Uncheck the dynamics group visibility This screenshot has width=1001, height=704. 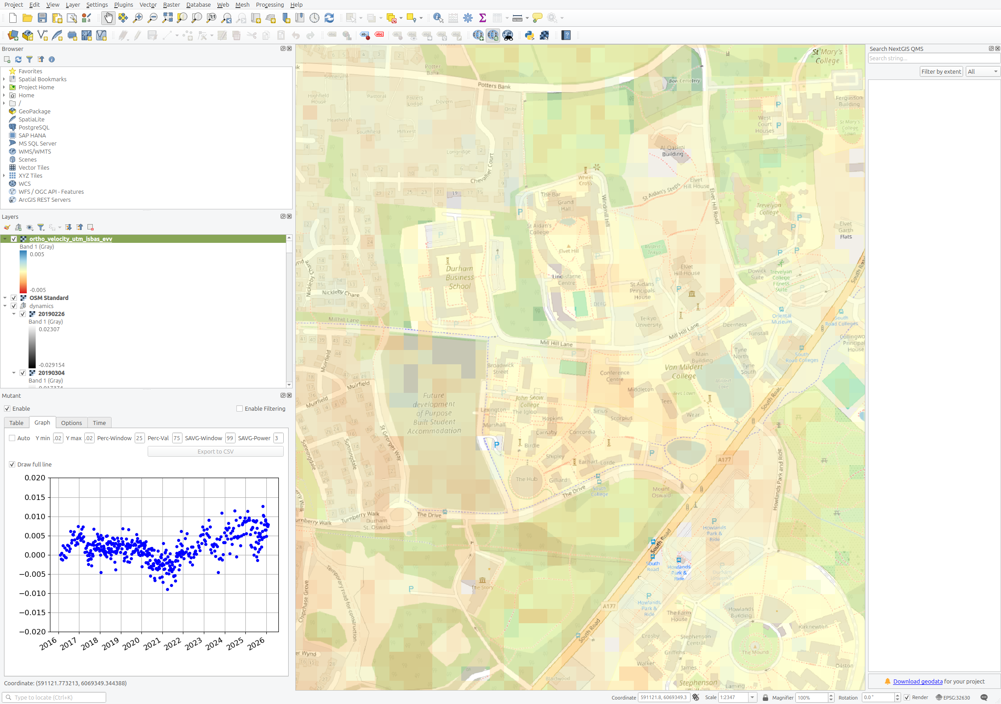point(14,306)
